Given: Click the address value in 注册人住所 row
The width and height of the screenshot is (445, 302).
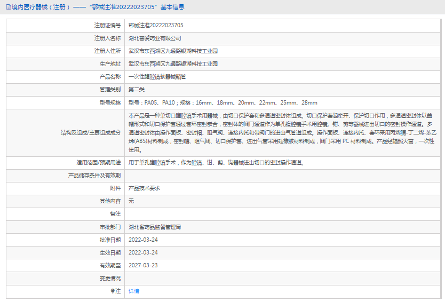Looking at the screenshot, I should click(x=173, y=51).
